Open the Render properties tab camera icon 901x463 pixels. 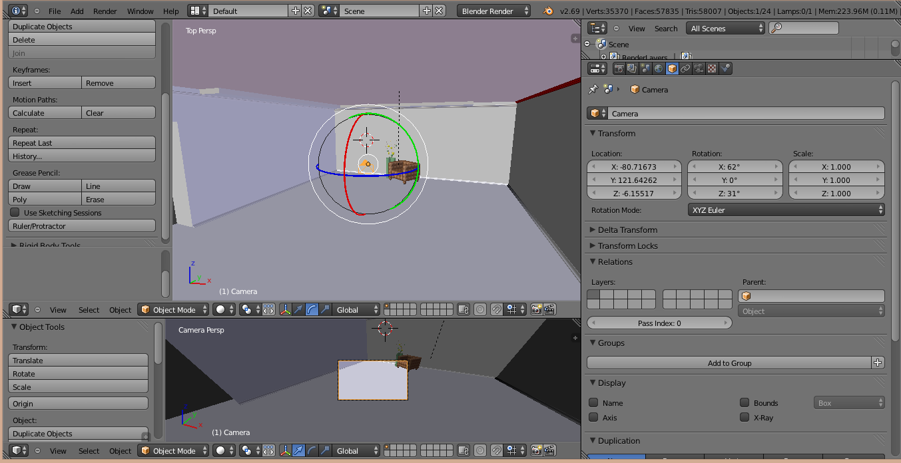click(619, 69)
